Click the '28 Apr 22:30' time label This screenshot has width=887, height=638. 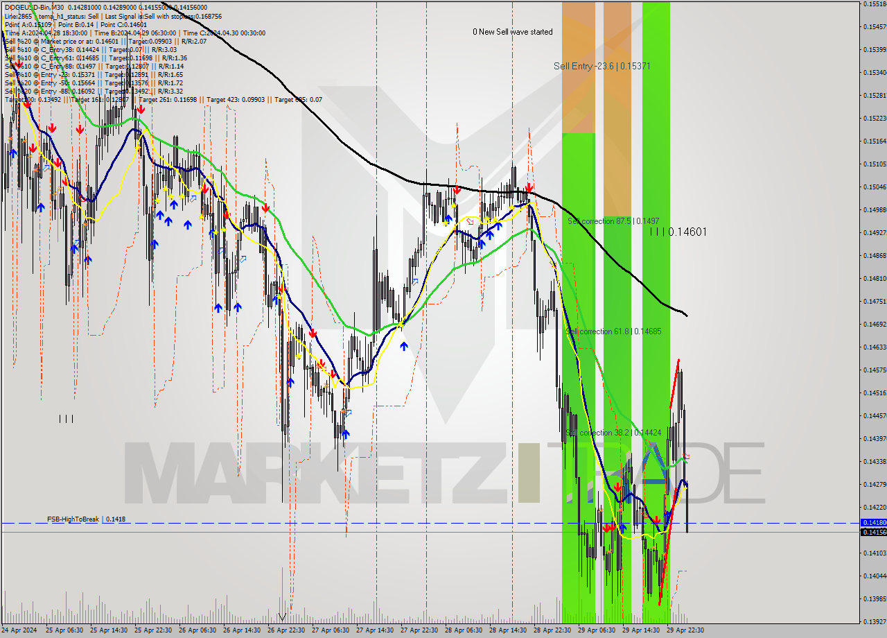[x=552, y=630]
